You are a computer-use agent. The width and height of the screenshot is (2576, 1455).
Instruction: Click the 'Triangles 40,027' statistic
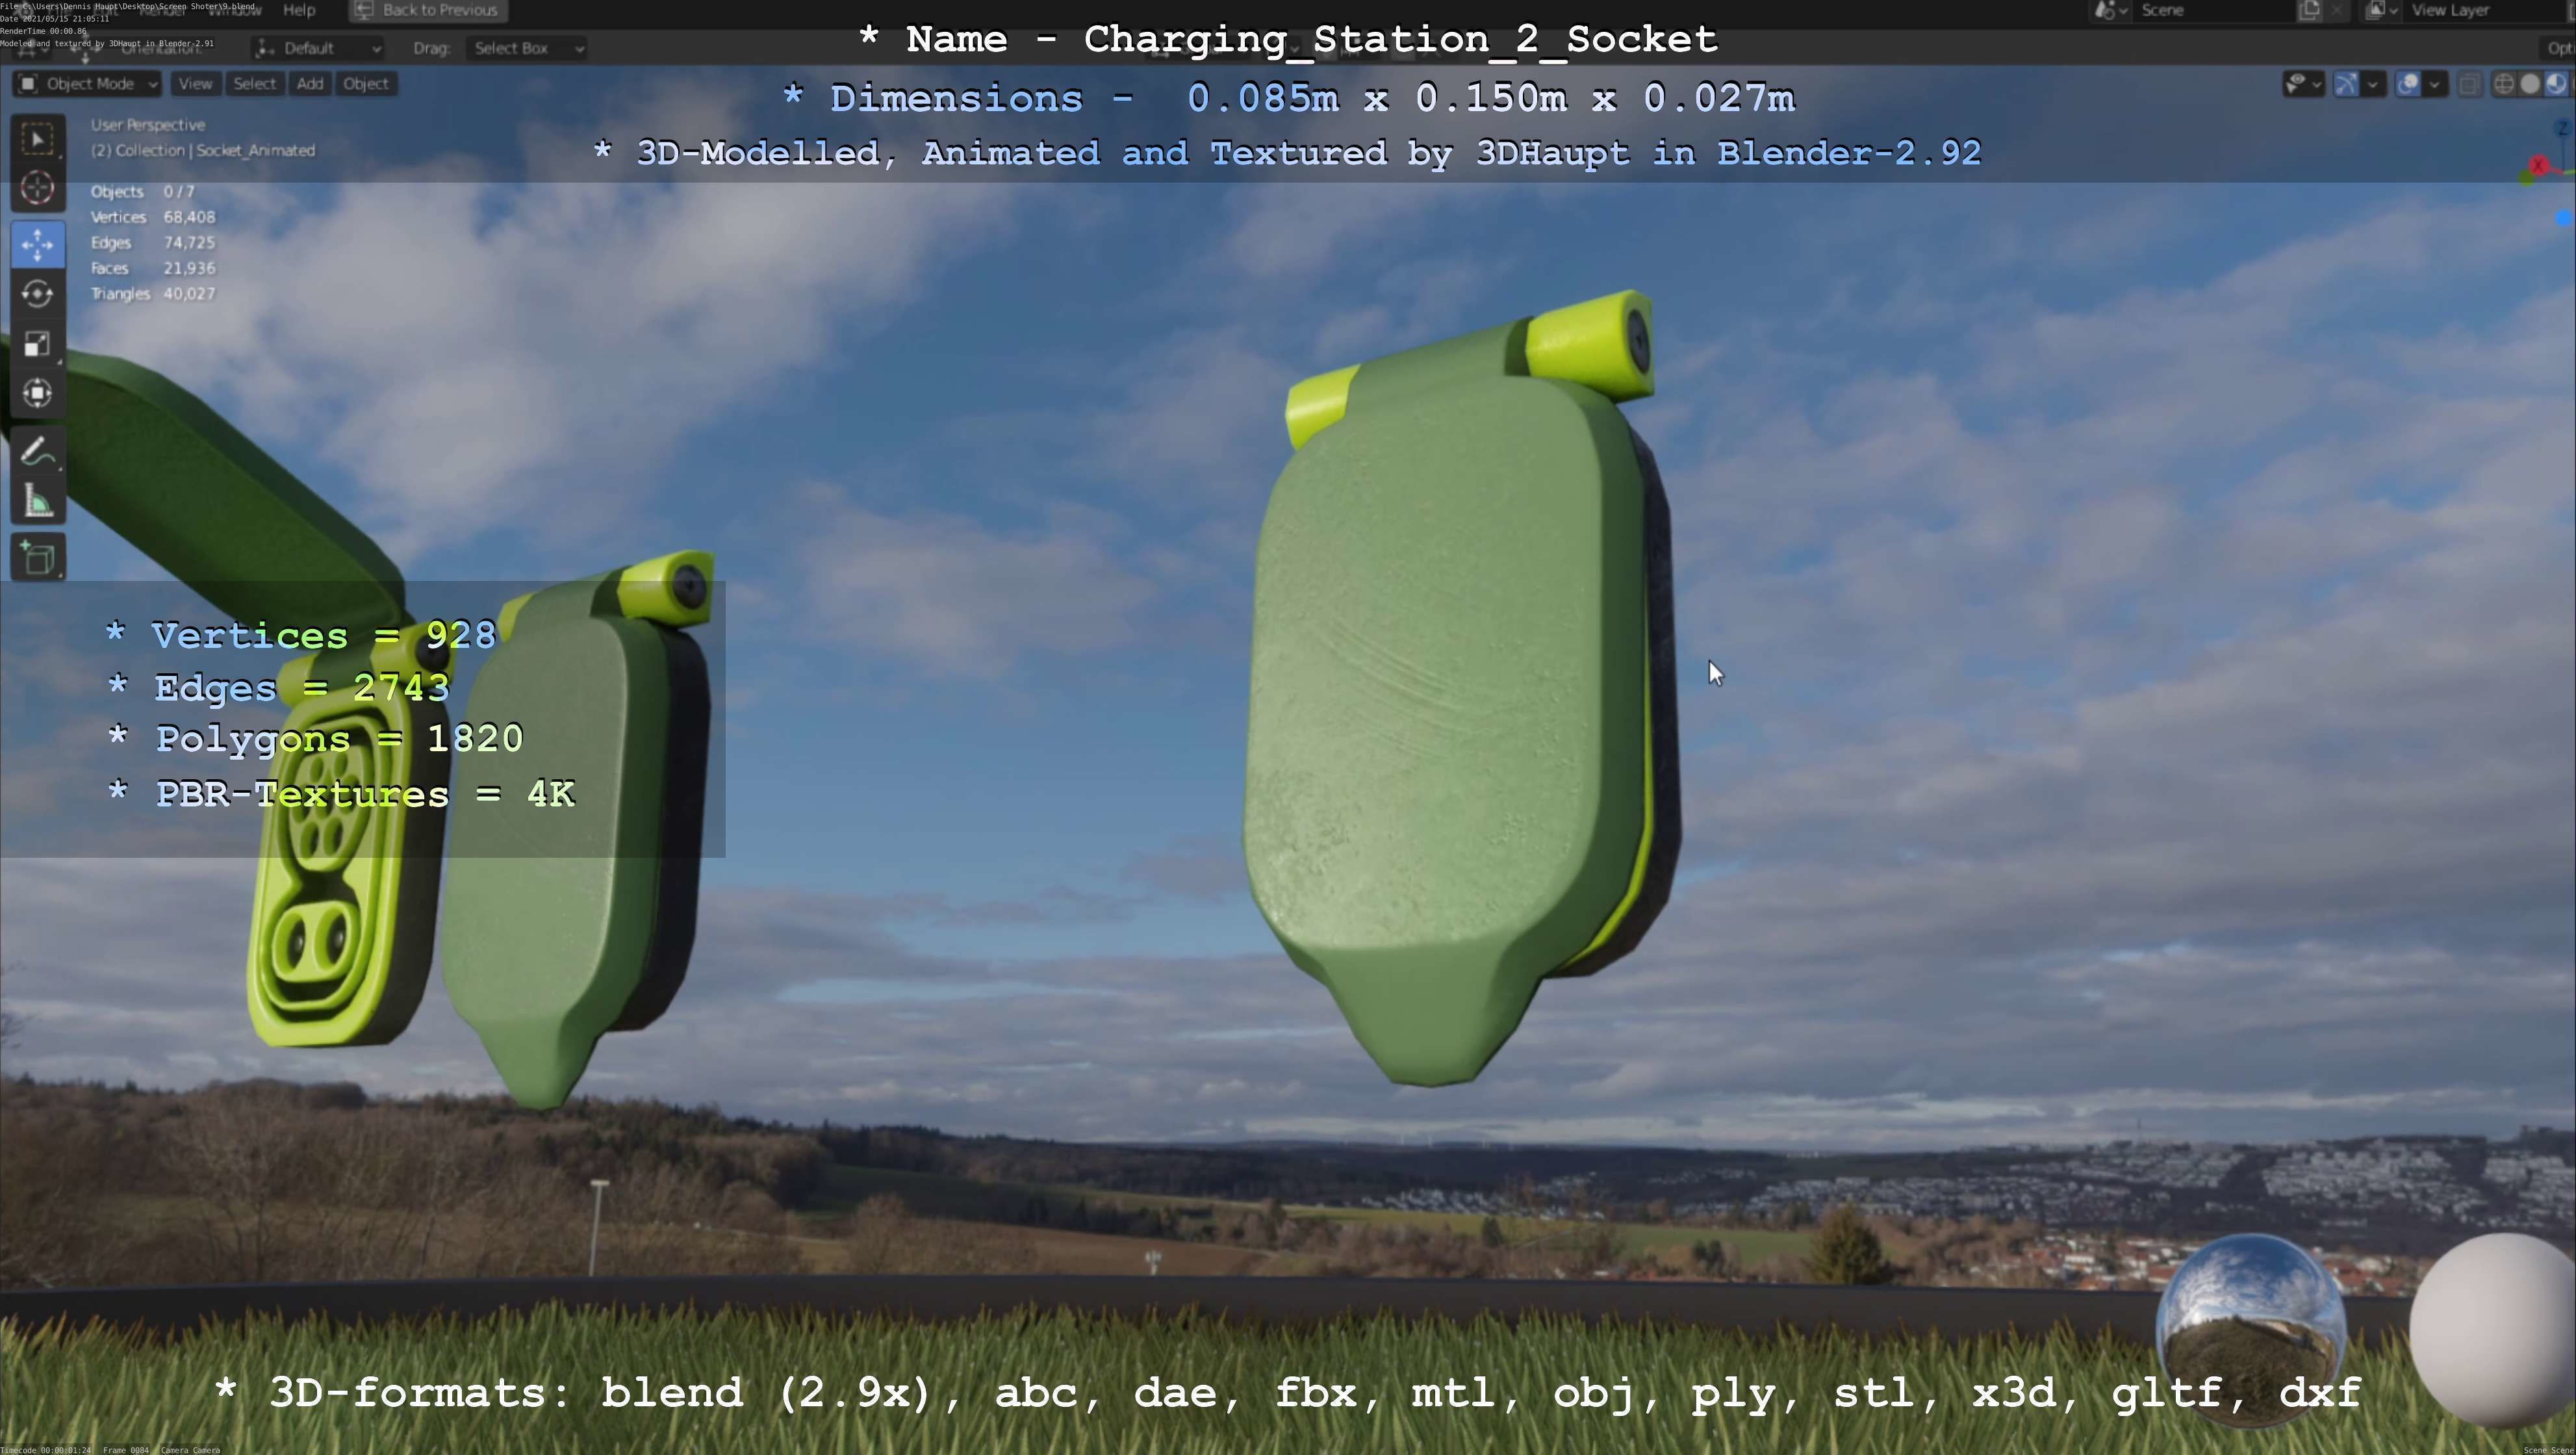coord(153,293)
